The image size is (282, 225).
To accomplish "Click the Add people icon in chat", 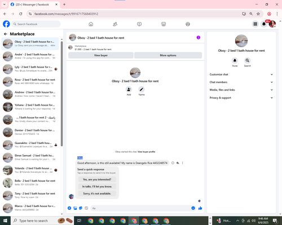I will click(x=129, y=89).
